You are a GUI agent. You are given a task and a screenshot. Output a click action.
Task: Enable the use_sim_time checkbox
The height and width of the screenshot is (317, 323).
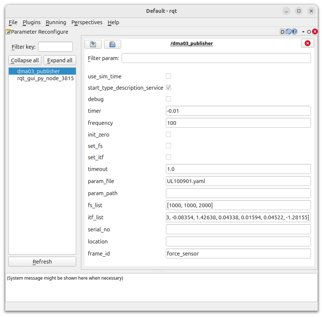click(168, 76)
